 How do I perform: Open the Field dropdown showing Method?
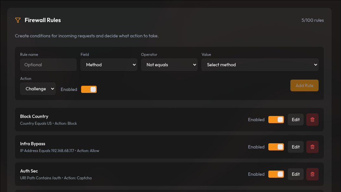109,65
